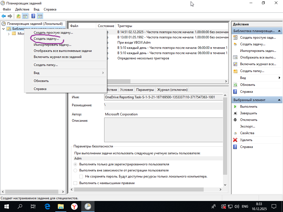This screenshot has width=283, height=212.
Task: Click the Back arrow toolbar icon
Action: click(x=4, y=16)
